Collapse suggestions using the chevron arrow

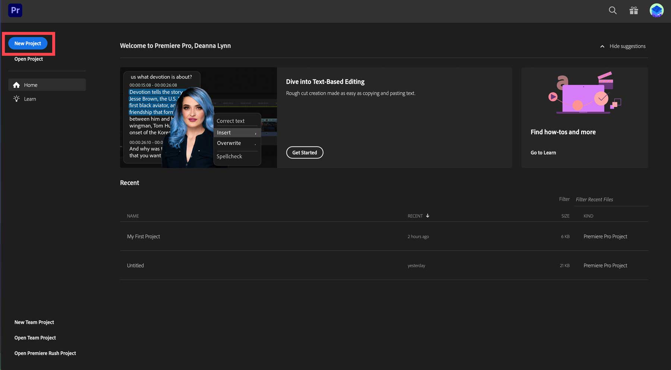(602, 46)
